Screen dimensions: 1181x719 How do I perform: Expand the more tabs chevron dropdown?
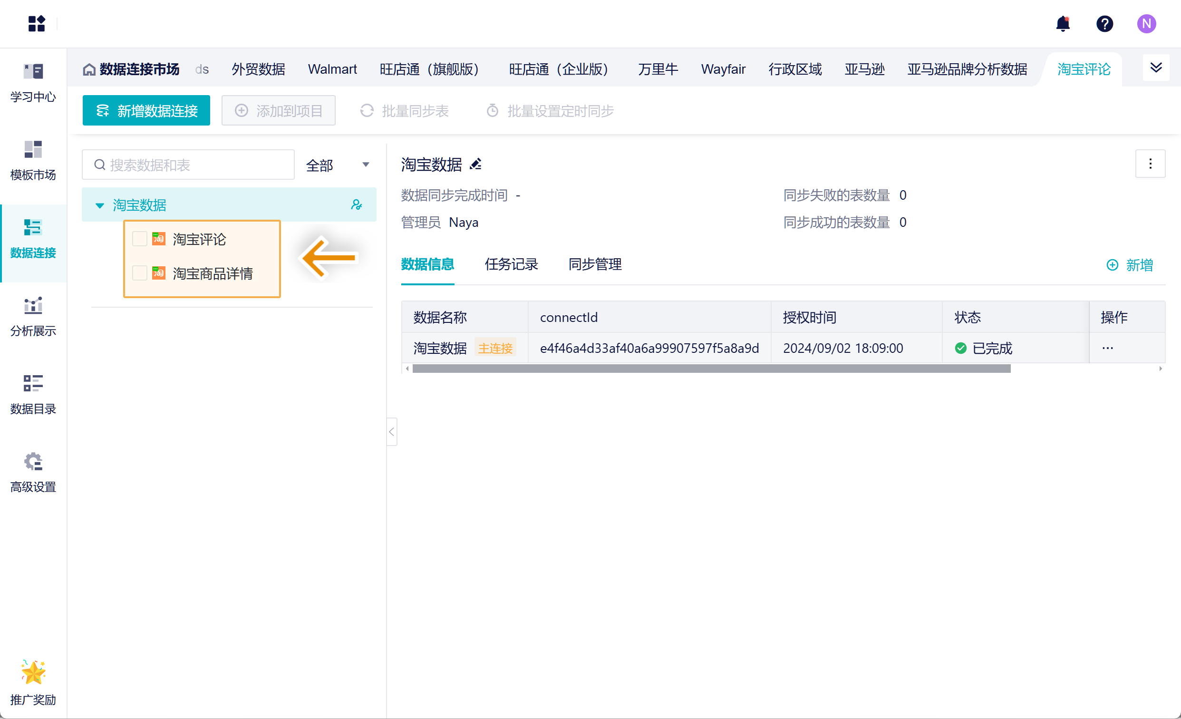[1156, 68]
